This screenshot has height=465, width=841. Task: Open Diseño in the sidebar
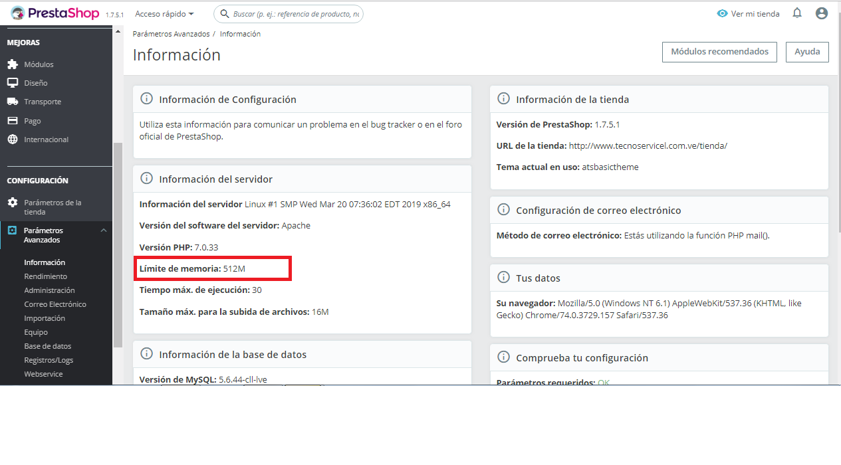[x=36, y=83]
